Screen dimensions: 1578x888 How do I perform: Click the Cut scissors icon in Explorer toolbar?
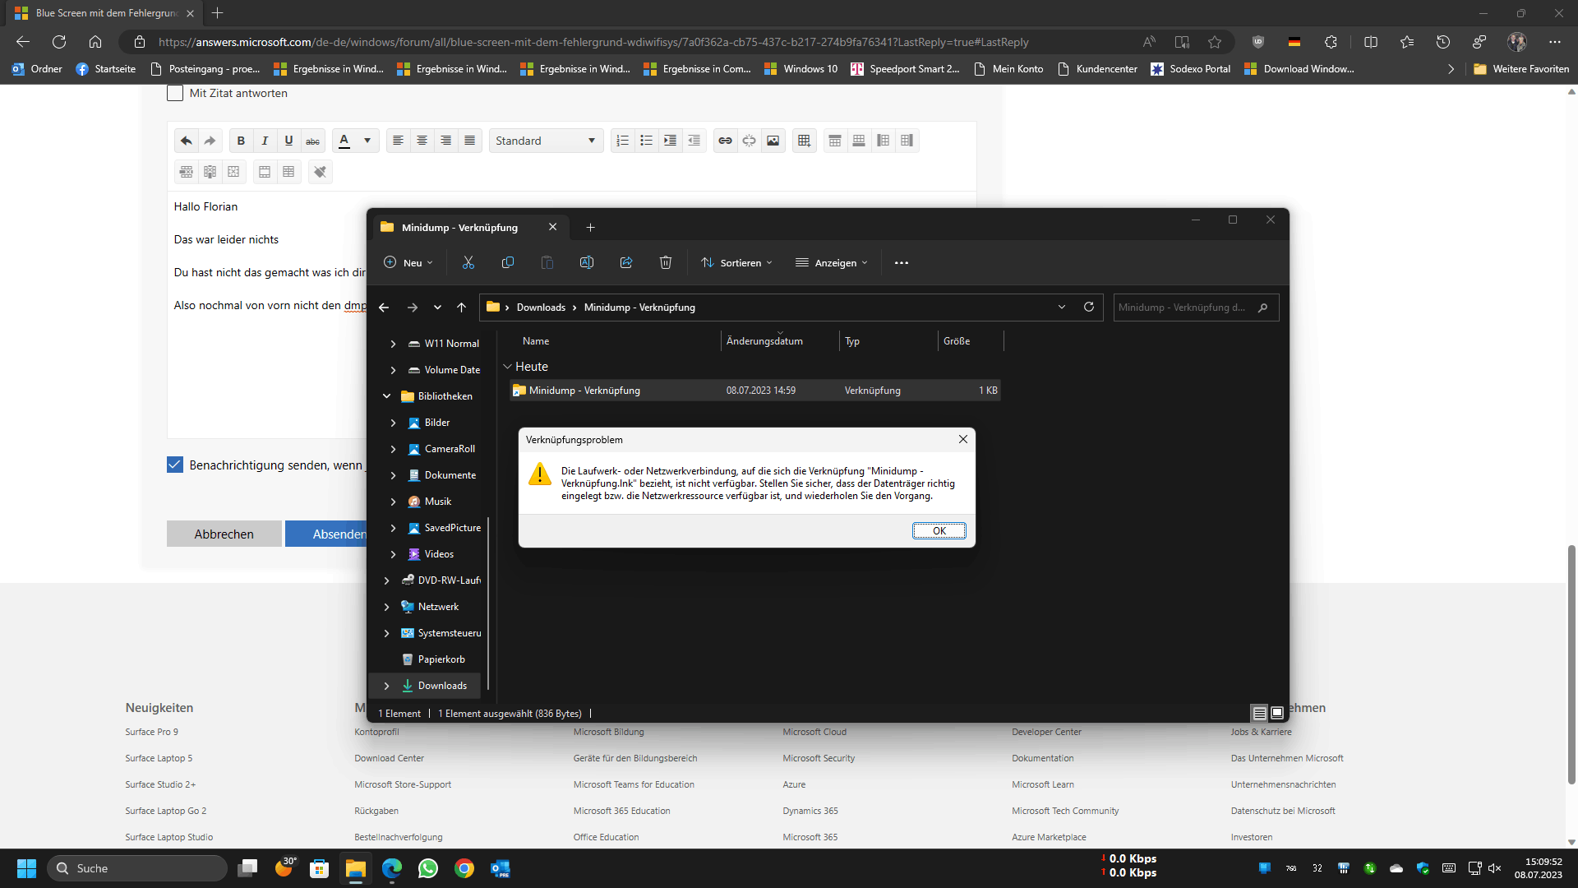[468, 262]
